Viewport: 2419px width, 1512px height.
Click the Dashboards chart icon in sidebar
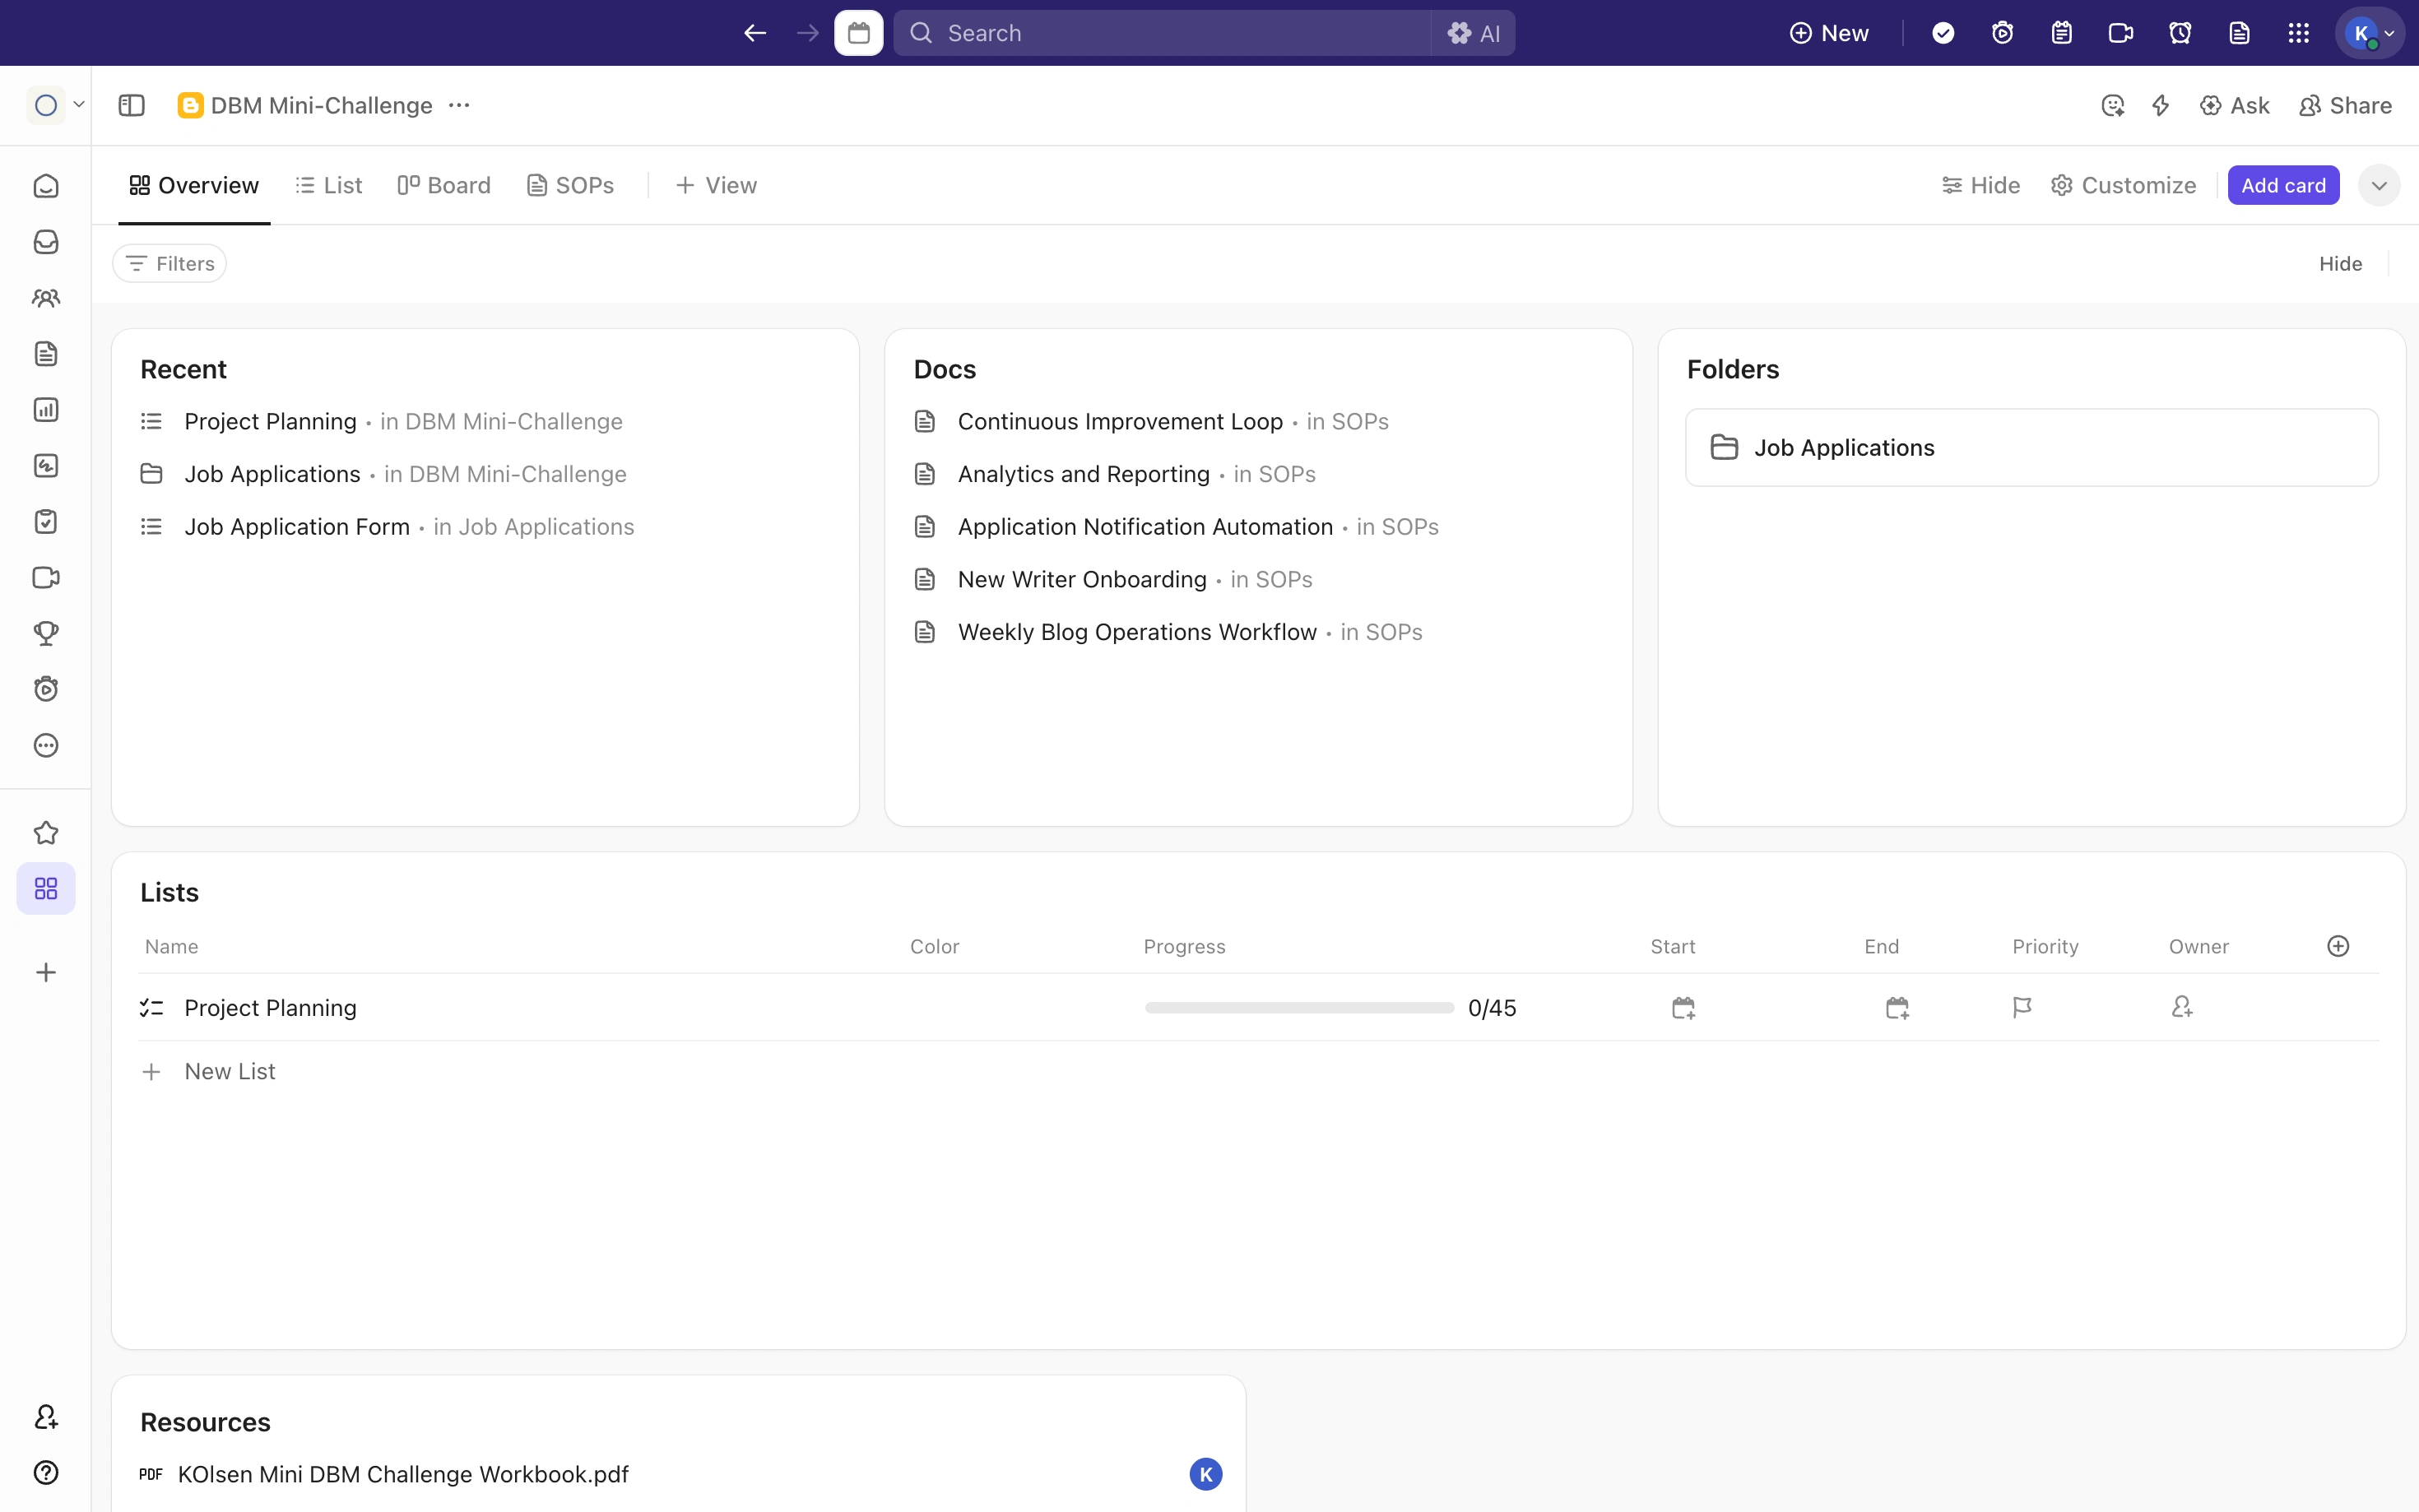46,410
